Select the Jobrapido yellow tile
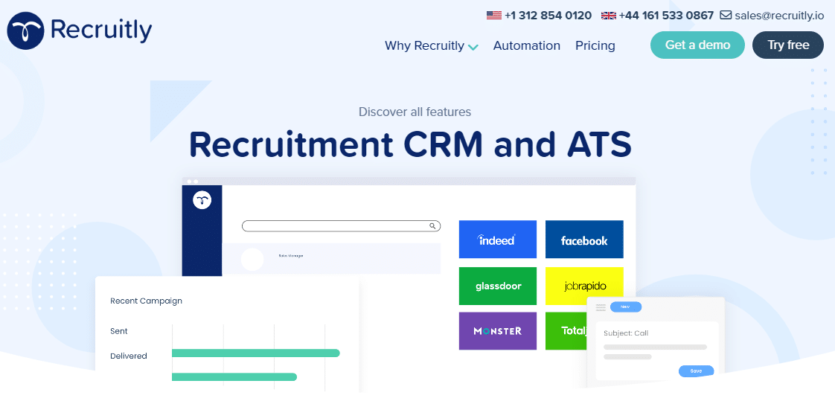 584,286
